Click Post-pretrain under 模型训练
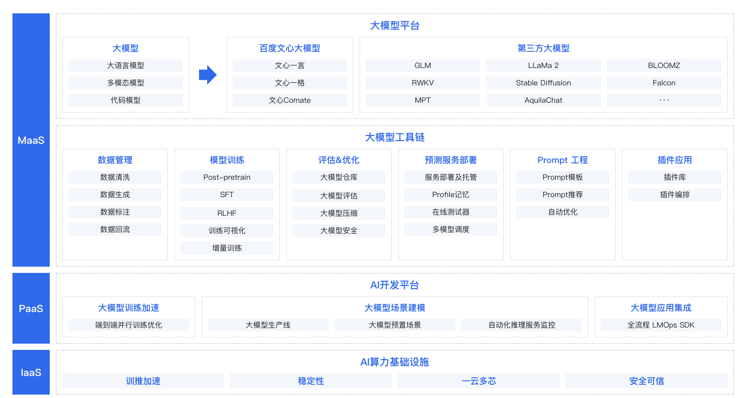The image size is (742, 398). tap(227, 177)
